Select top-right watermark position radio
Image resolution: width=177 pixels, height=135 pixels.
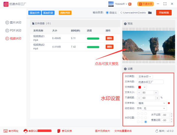click(146, 114)
